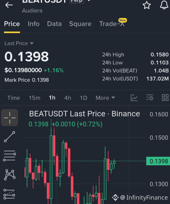Click the 24h Vol(BEAT) value 1.04B
Screen dimensions: 170x204
[161, 71]
